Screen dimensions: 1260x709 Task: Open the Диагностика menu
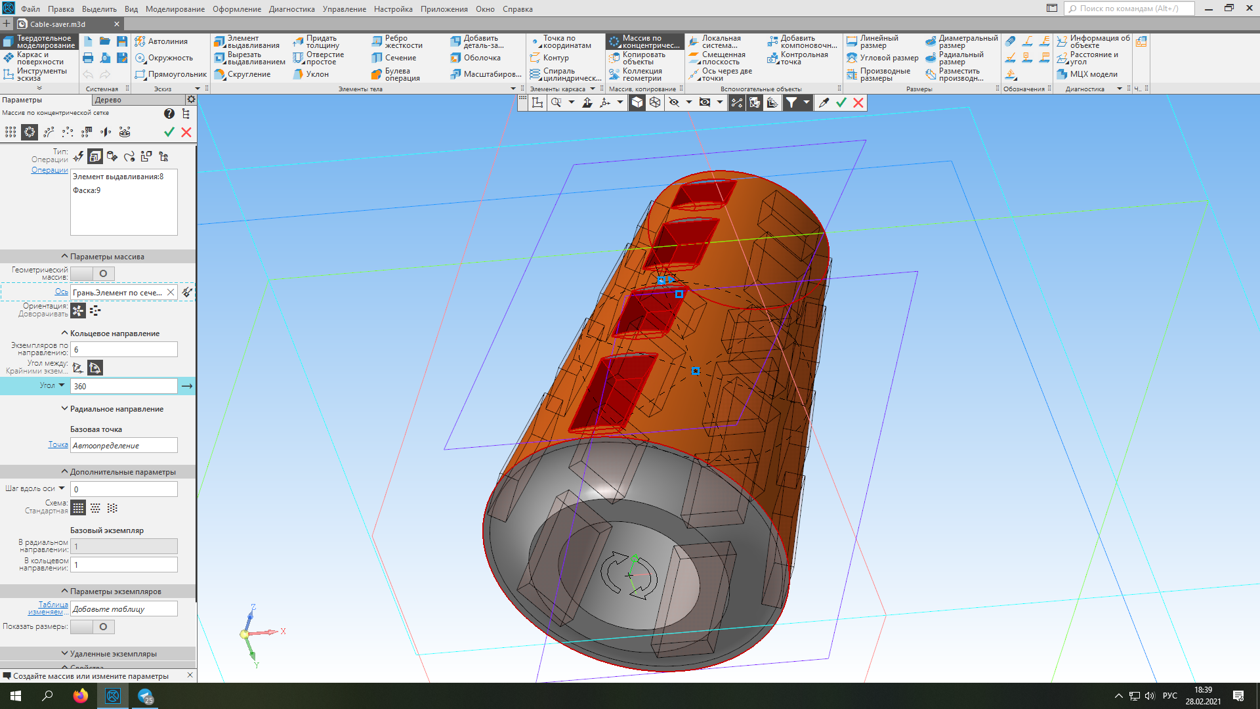tap(291, 9)
